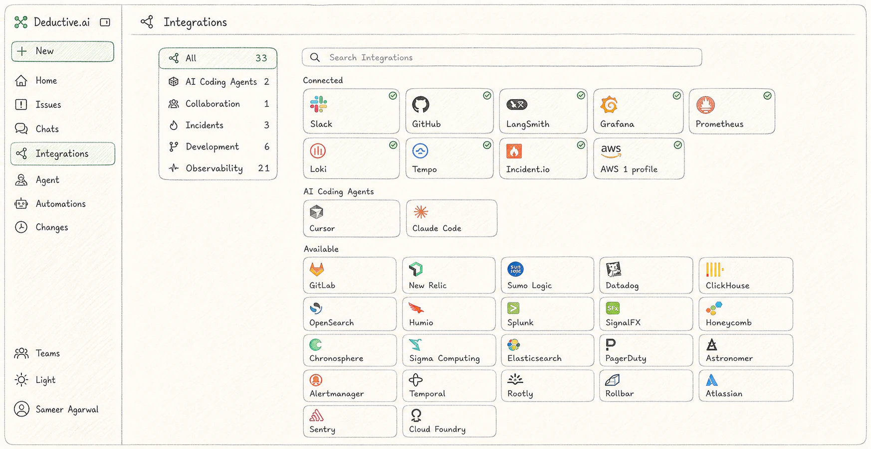Click the Grafana logo icon
This screenshot has height=449, width=871.
(609, 105)
